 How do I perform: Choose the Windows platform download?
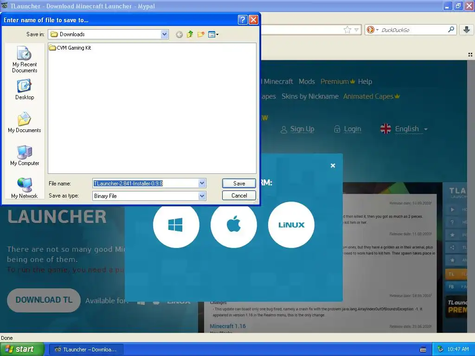point(176,225)
